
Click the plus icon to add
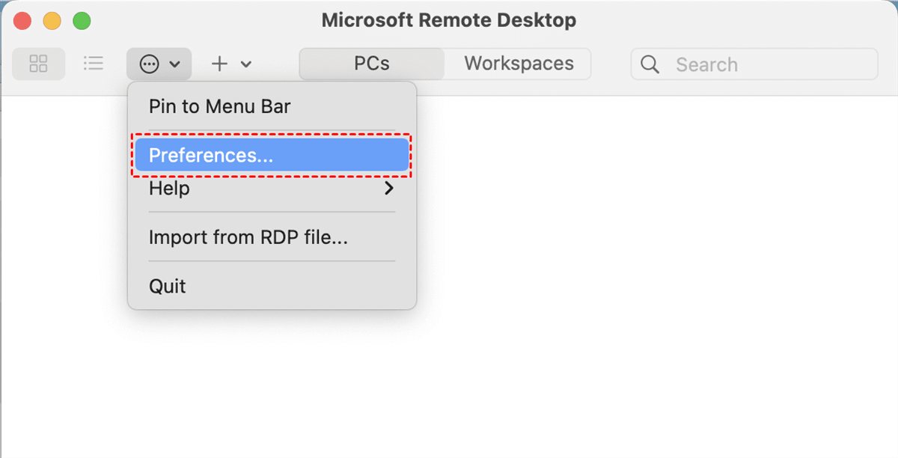click(x=219, y=64)
